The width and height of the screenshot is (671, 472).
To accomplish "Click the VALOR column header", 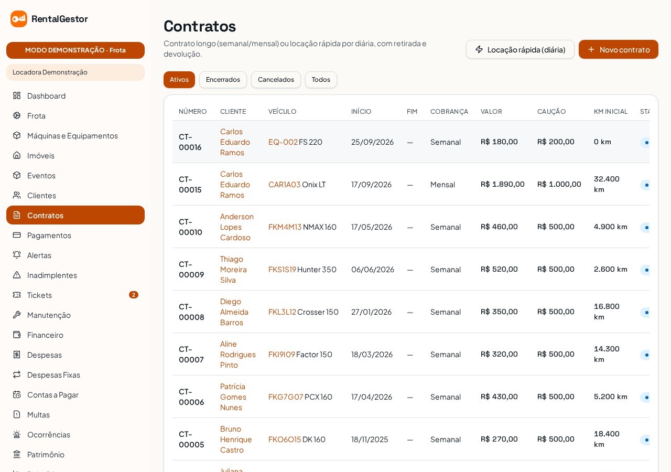I will 491,111.
